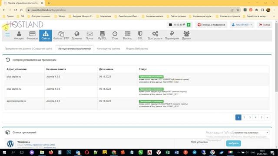Go to history page 2

[x=244, y=117]
